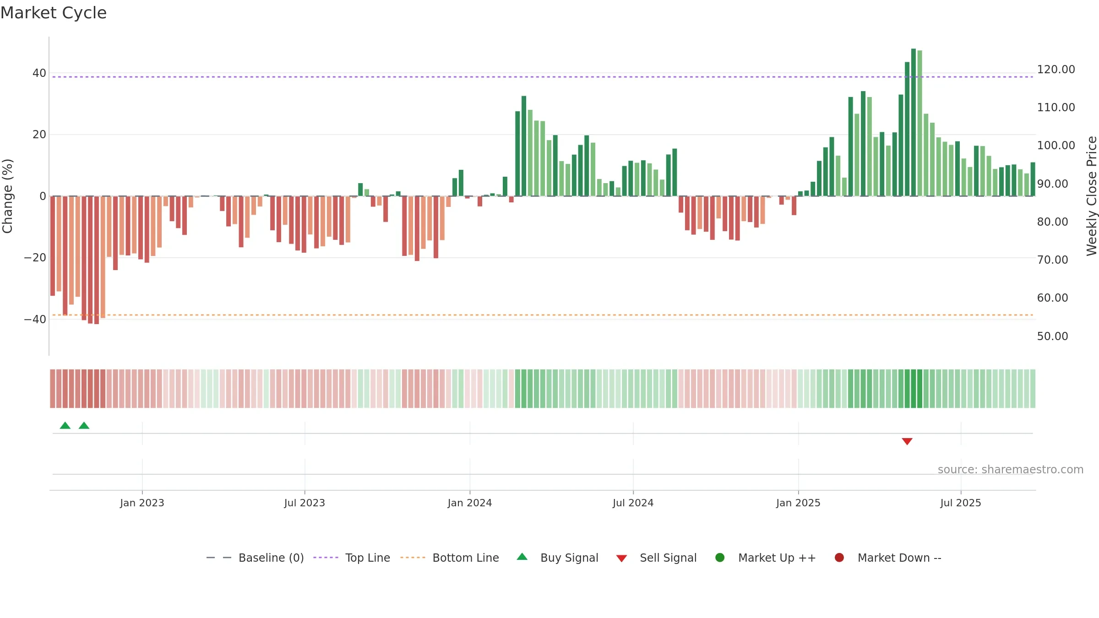Click the 70.00 price tick label
The height and width of the screenshot is (618, 1099).
click(1053, 260)
